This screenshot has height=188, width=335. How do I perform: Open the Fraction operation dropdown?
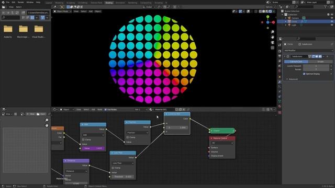pyautogui.click(x=137, y=133)
